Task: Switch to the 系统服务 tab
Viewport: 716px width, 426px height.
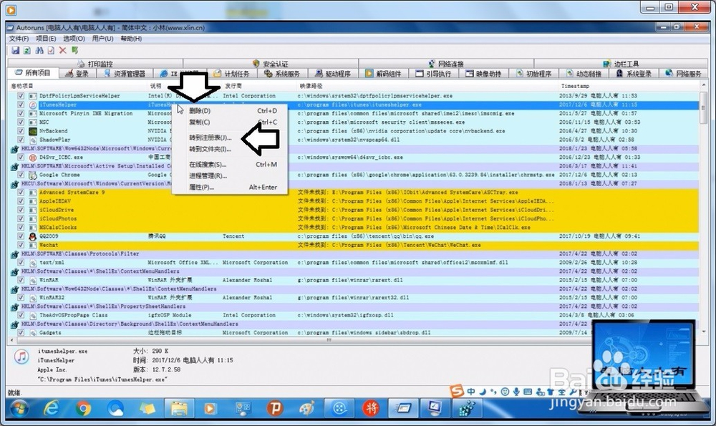Action: (283, 74)
